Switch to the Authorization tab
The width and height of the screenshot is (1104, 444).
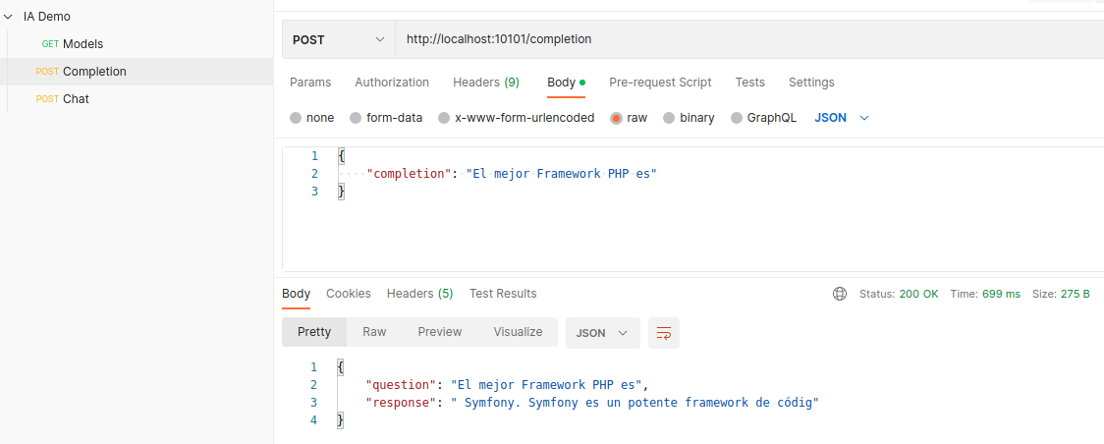click(392, 83)
